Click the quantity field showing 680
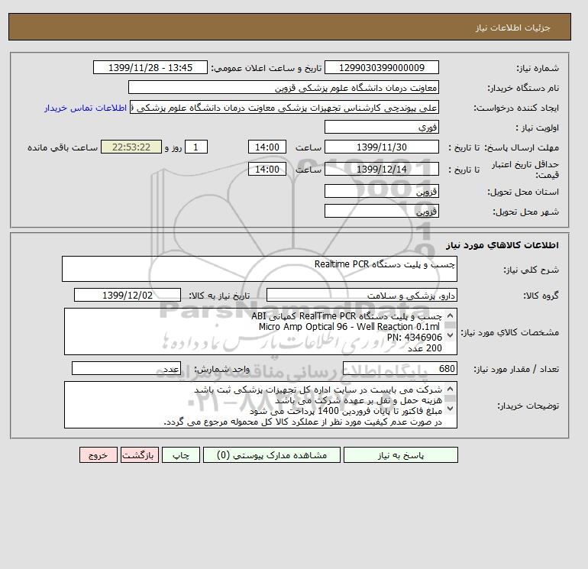Screen dimensions: 588x569 (x=399, y=369)
